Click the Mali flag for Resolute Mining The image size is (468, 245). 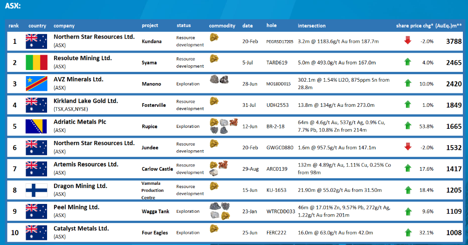36,63
